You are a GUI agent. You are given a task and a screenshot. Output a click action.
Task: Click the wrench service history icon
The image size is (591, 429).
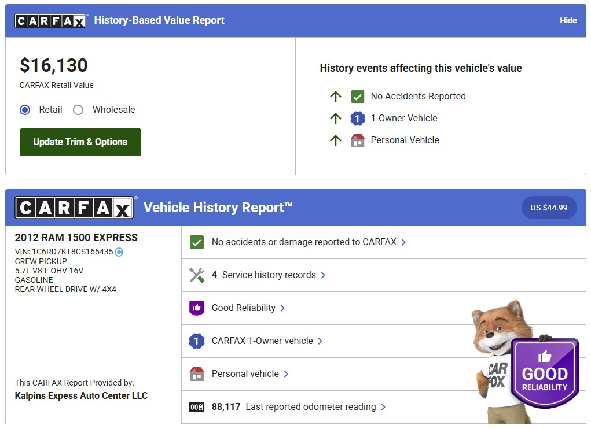(197, 275)
